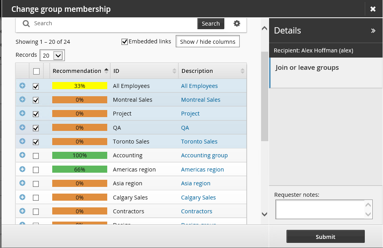The width and height of the screenshot is (383, 248).
Task: Toggle the Embedded links checkbox
Action: (125, 41)
